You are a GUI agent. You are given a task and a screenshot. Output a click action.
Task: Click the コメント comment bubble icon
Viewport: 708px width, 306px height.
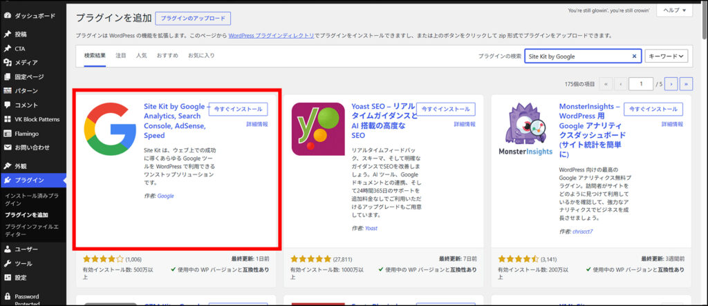click(7, 105)
